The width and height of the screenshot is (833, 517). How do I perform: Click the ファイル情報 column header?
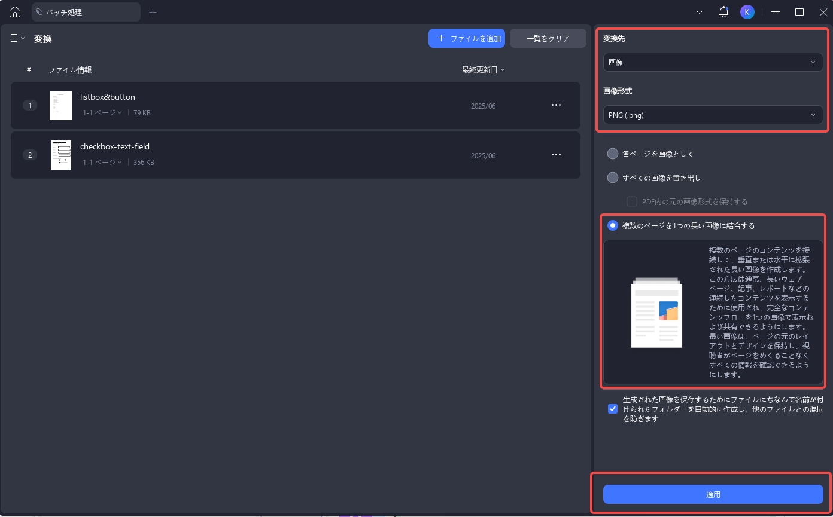[70, 69]
